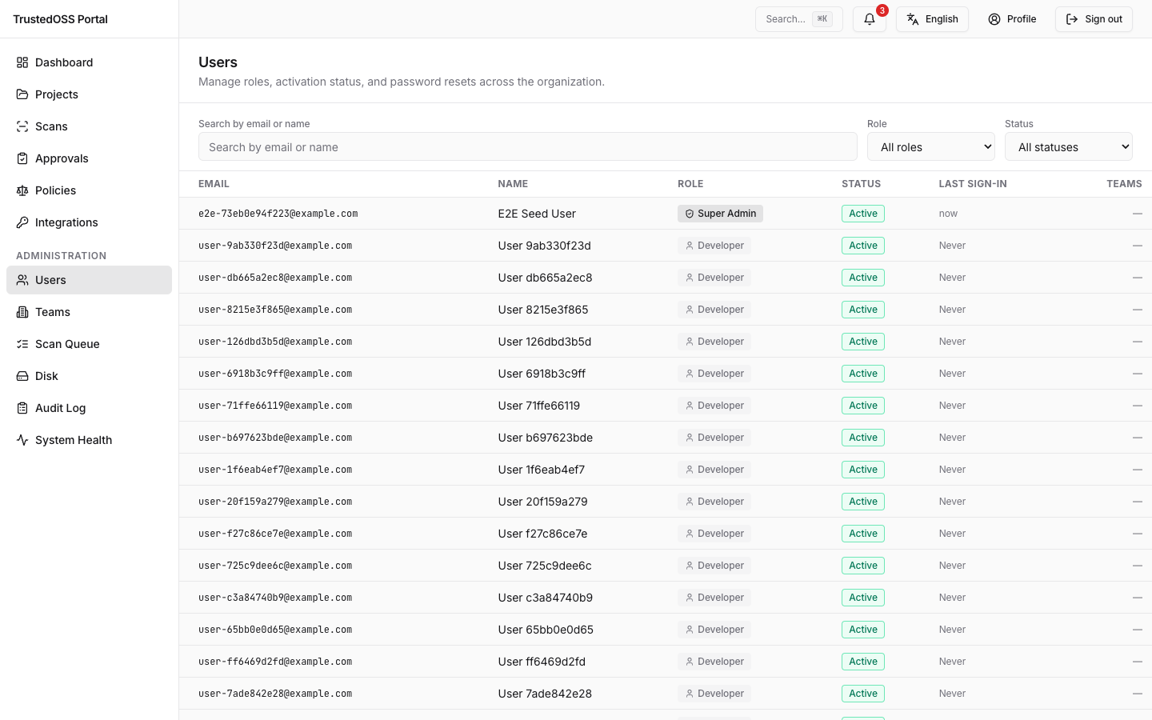
Task: Click the shield icon in Super Admin badge
Action: tap(690, 214)
